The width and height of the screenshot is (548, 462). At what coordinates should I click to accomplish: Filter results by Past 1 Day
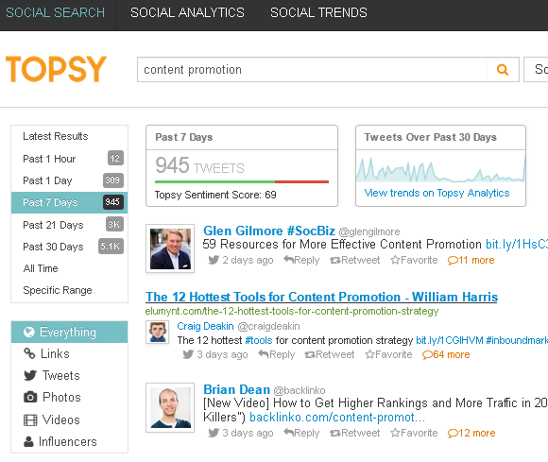pyautogui.click(x=70, y=180)
